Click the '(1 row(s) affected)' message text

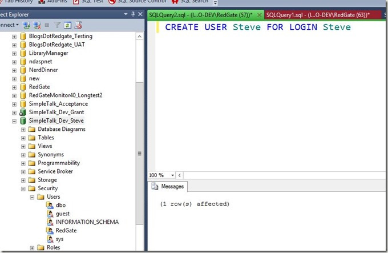[195, 204]
